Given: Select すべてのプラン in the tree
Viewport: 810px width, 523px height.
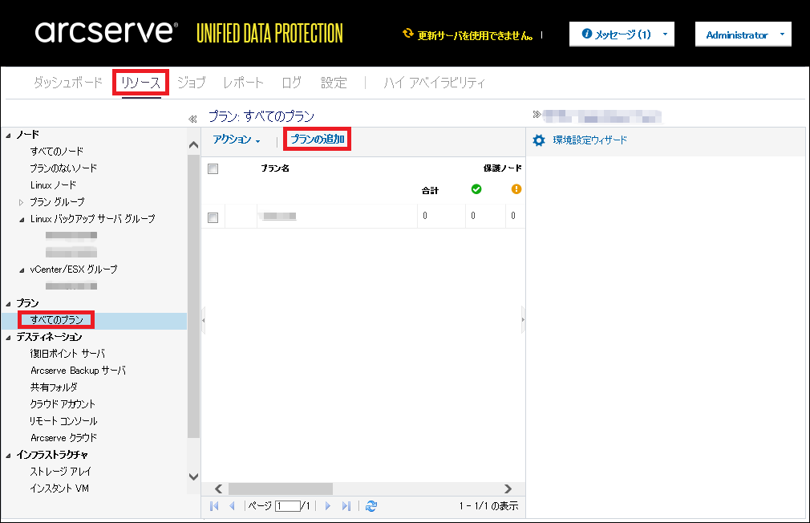Looking at the screenshot, I should 57,320.
